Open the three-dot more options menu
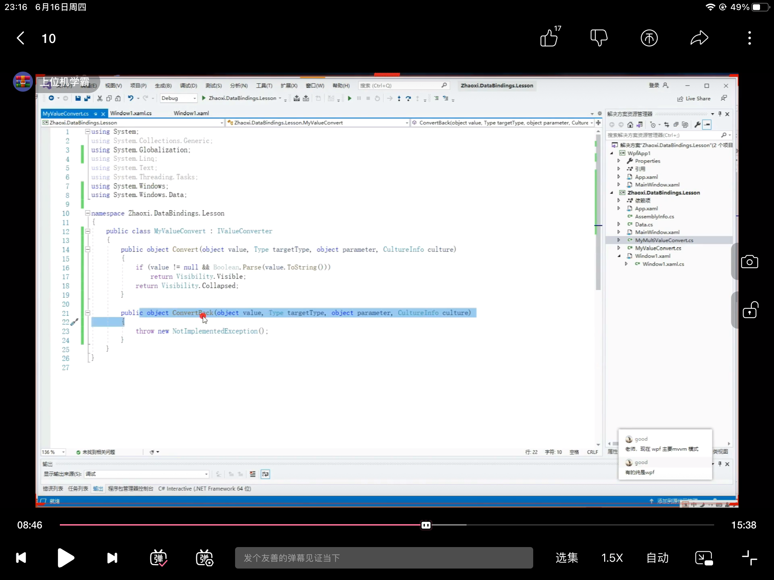774x580 pixels. [749, 38]
